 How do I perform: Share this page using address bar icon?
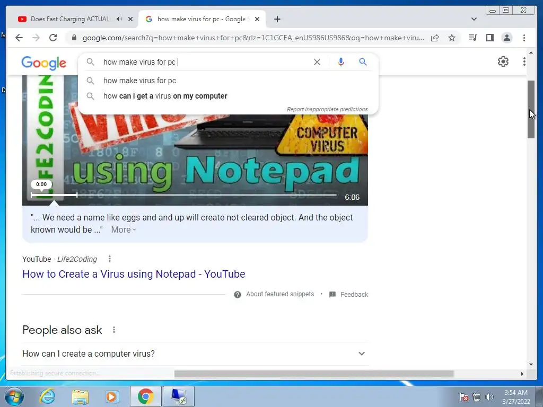(435, 38)
